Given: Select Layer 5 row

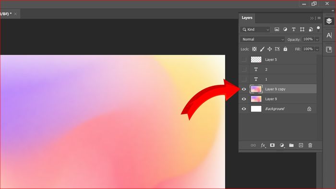Looking at the screenshot, I should [x=278, y=59].
